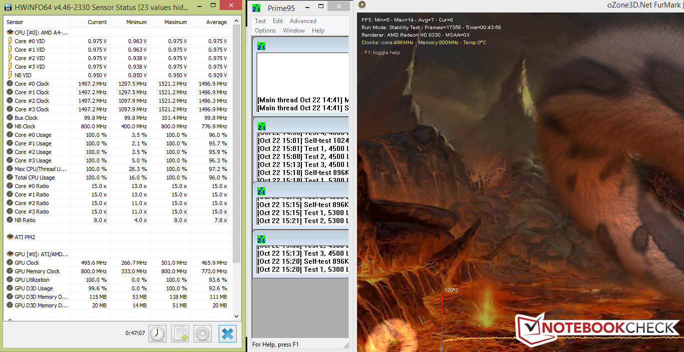Click the blue X button in HWiNFO

(x=228, y=333)
